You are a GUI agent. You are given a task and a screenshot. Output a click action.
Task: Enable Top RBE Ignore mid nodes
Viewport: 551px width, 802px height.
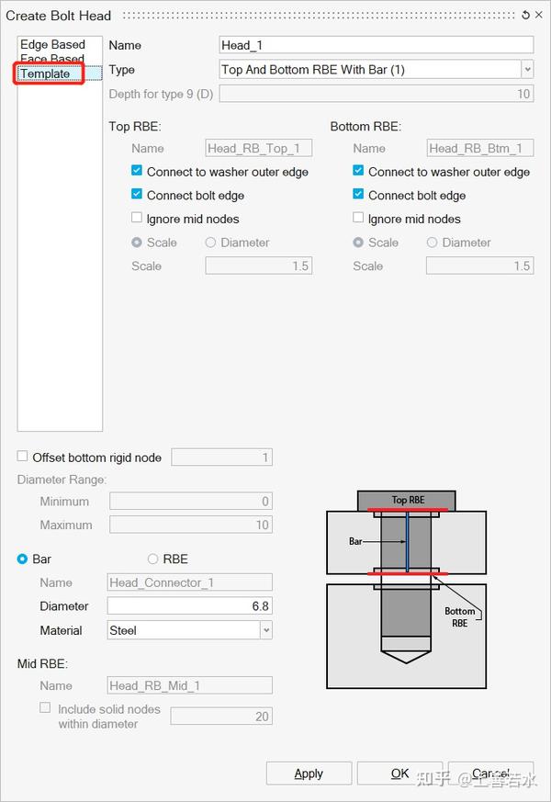137,219
